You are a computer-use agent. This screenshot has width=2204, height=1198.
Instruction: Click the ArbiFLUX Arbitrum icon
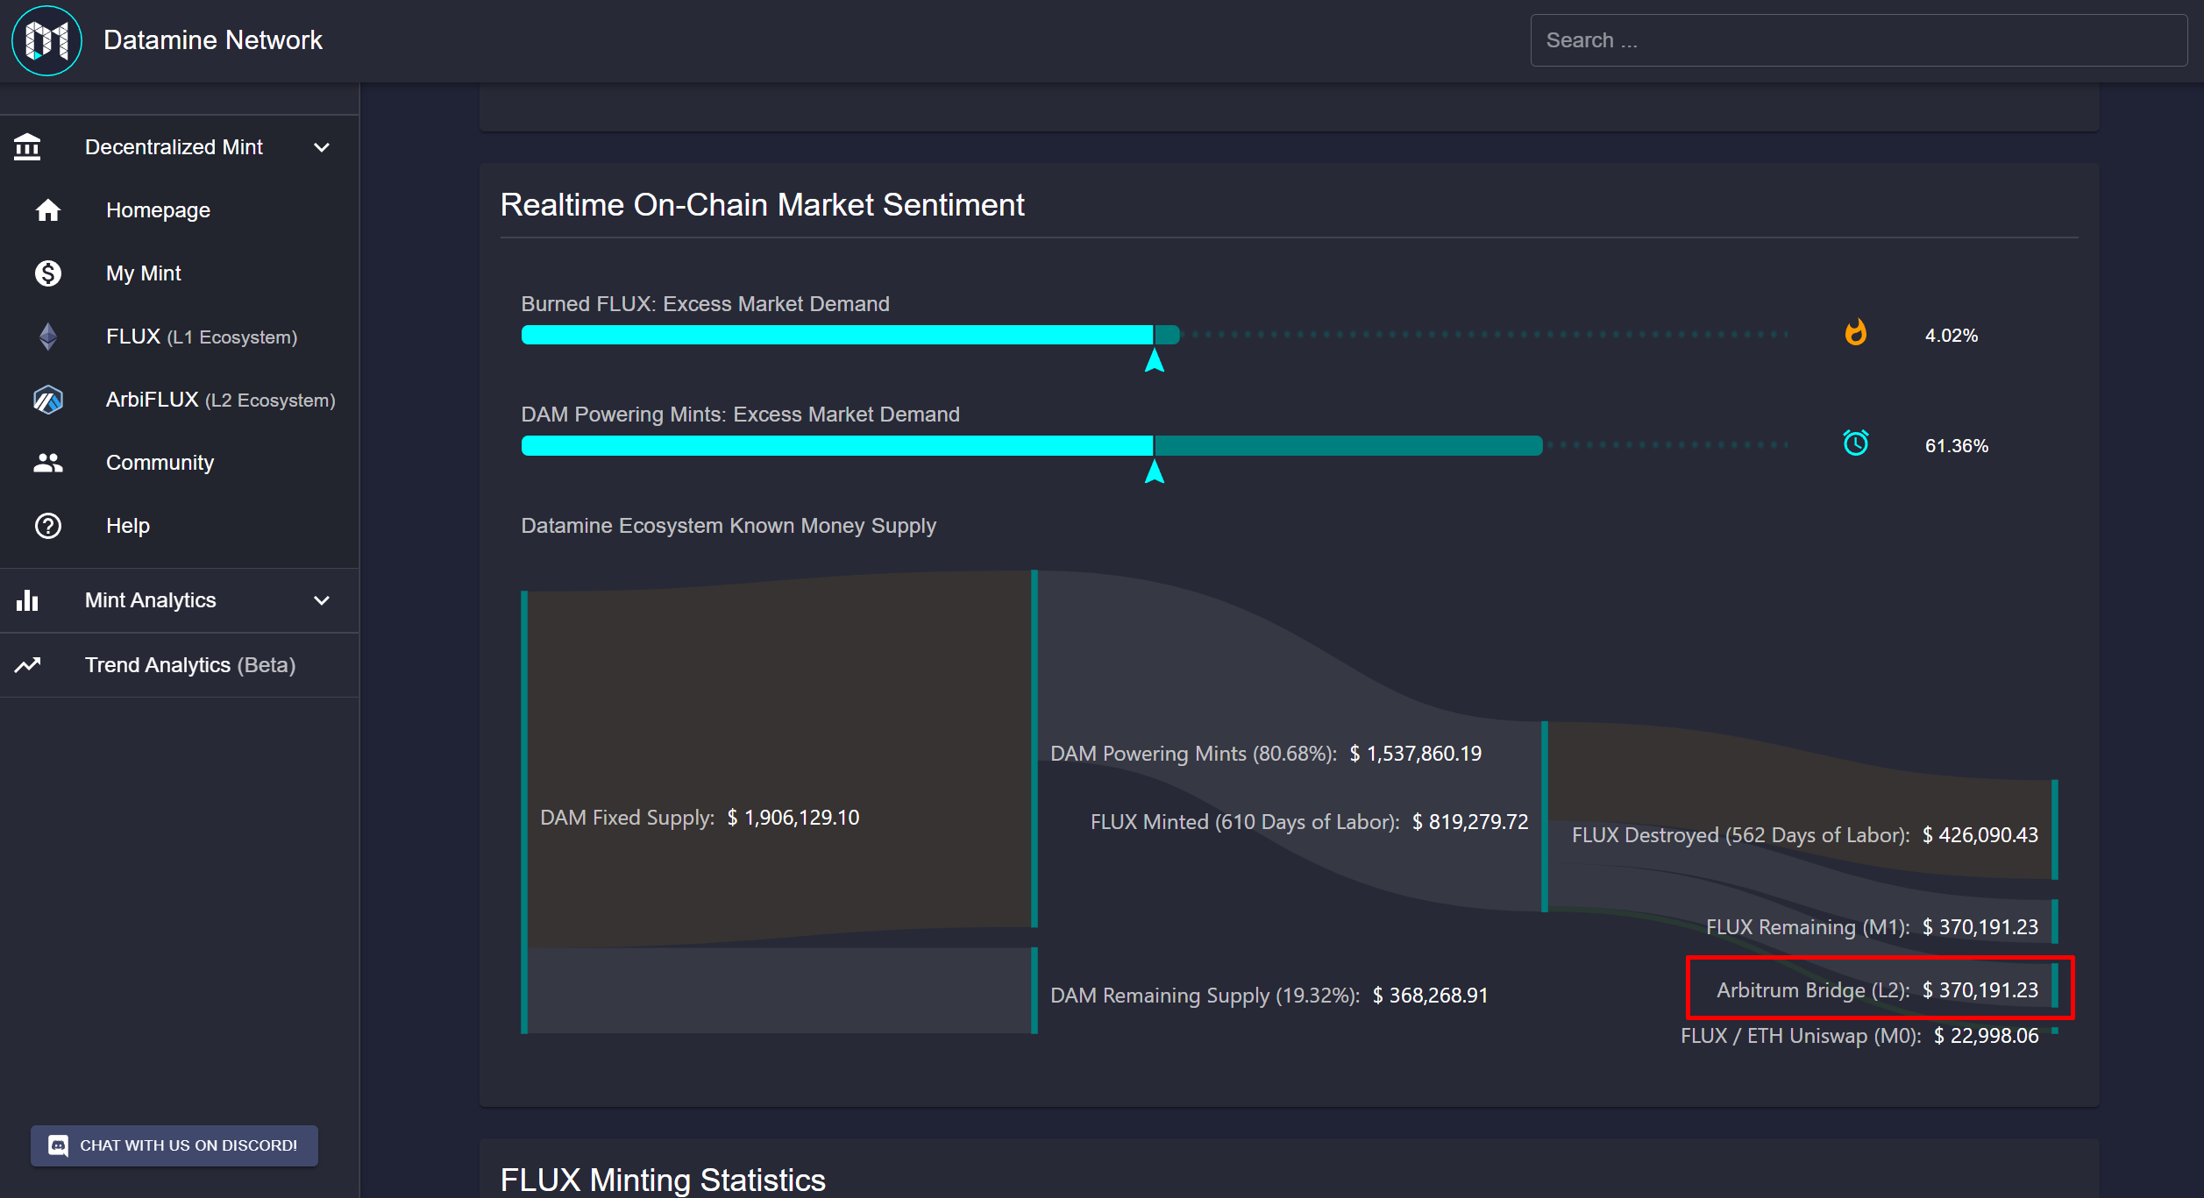(x=48, y=400)
